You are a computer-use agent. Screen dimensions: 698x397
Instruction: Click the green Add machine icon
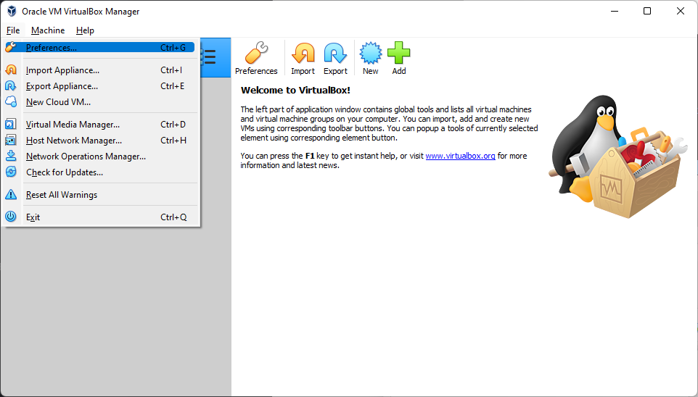pyautogui.click(x=398, y=54)
